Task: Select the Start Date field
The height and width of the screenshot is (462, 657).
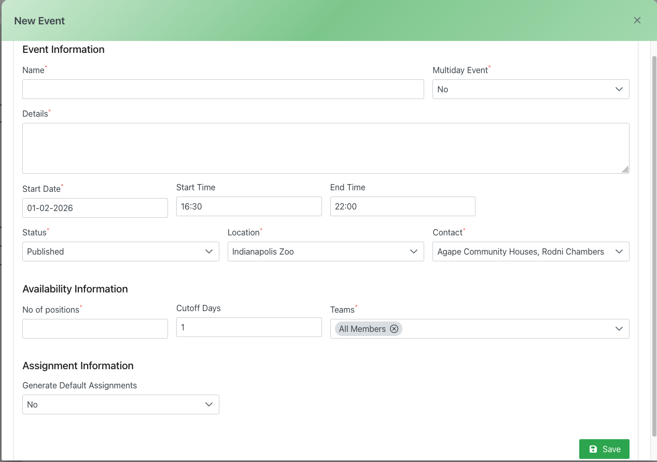Action: [x=95, y=208]
